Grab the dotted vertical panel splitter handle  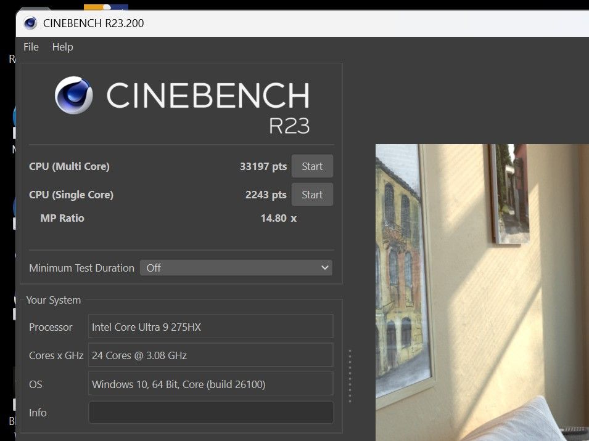(x=350, y=376)
